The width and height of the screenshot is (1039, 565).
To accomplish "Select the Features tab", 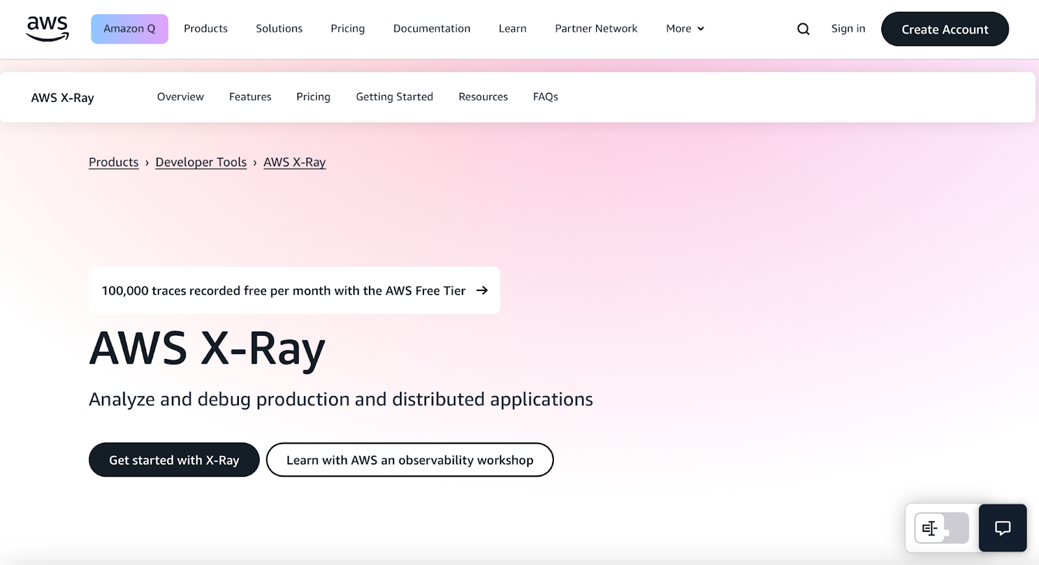I will coord(250,97).
